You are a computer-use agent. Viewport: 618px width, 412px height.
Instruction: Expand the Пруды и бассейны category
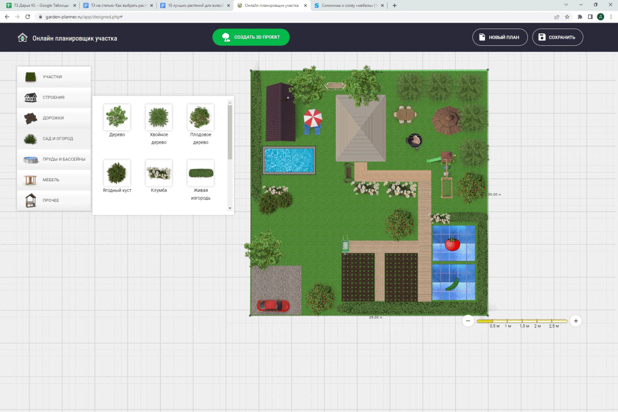click(54, 159)
